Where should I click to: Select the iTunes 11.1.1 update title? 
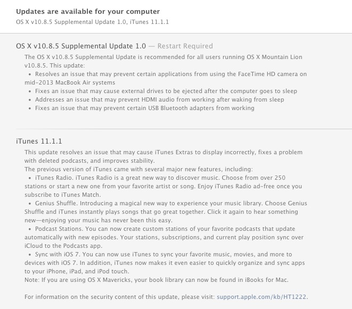(39, 141)
